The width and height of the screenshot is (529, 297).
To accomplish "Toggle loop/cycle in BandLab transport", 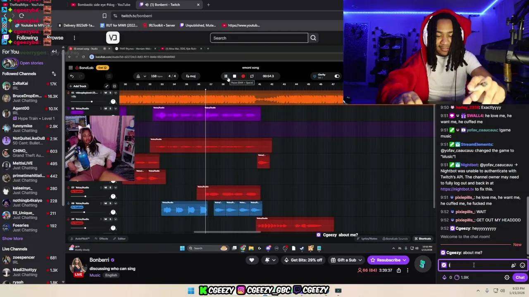I will point(252,76).
